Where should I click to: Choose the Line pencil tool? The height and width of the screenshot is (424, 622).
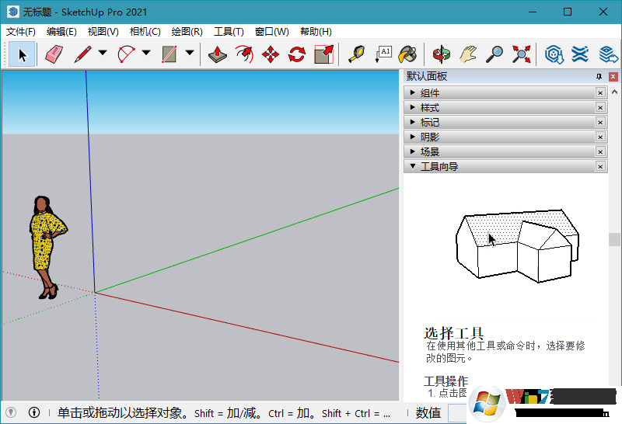82,54
